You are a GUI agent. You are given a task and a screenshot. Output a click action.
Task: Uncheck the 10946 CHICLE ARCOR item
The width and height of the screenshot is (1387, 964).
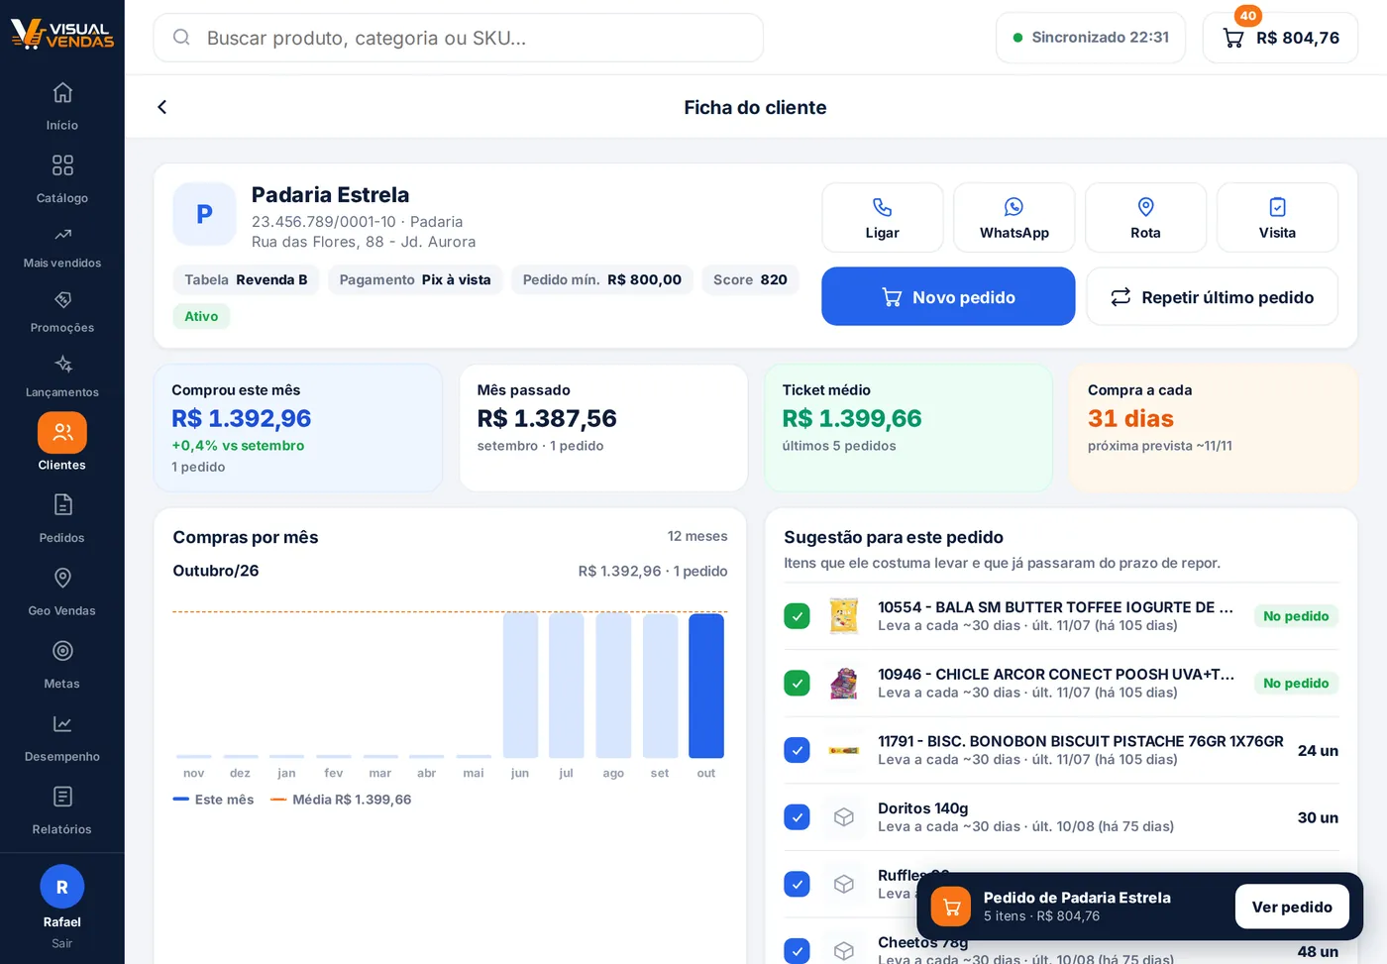(x=797, y=684)
